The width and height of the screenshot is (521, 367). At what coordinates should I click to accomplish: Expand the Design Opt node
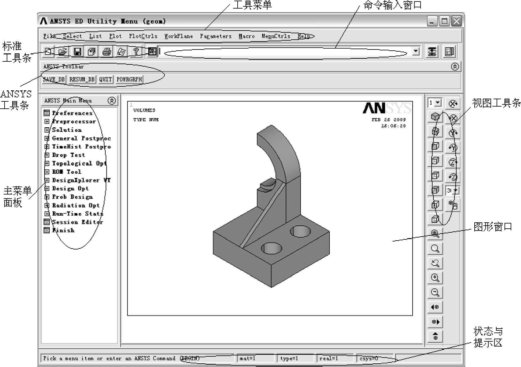tap(47, 188)
